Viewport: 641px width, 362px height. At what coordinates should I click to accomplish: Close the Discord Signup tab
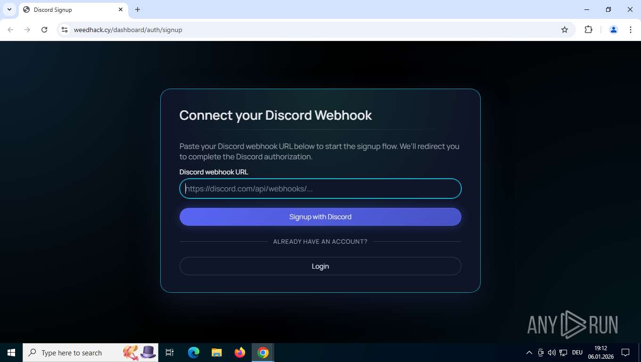pos(121,9)
